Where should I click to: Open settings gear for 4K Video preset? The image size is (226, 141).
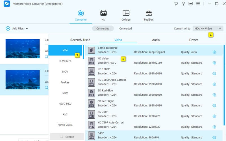point(214,63)
